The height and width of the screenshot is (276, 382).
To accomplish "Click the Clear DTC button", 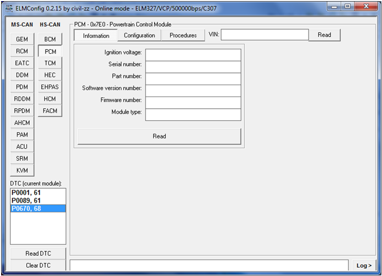I will click(39, 265).
